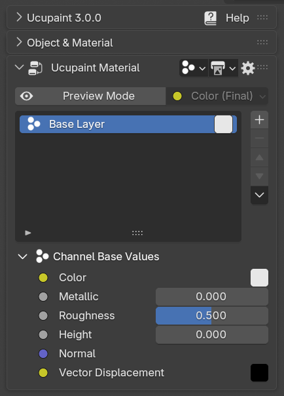Open the Help documentation button
The height and width of the screenshot is (396, 284).
click(226, 18)
